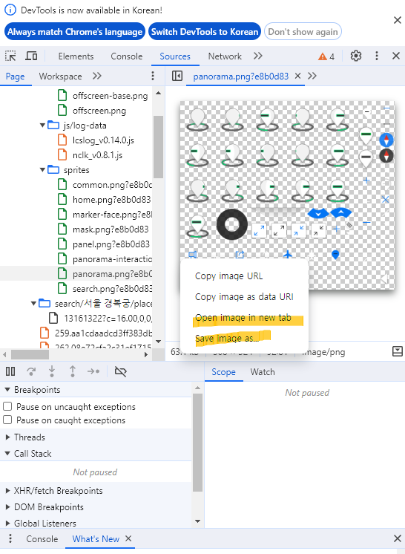
Task: Open DevTools settings gear
Action: point(356,56)
